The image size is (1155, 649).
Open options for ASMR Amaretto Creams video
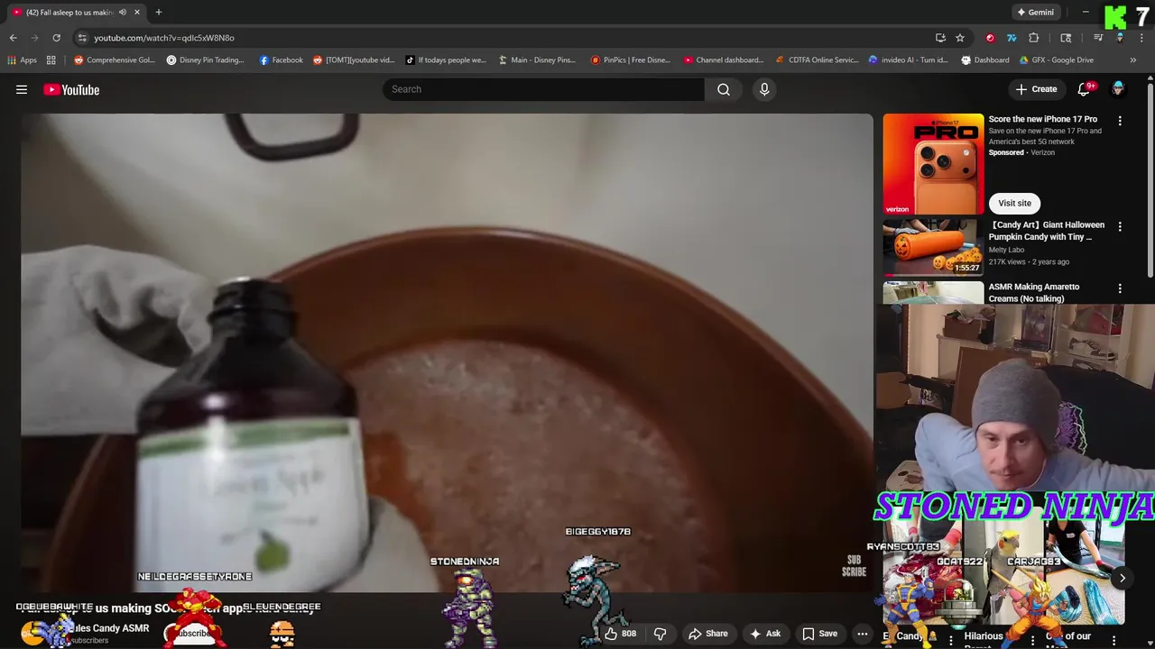point(1120,288)
